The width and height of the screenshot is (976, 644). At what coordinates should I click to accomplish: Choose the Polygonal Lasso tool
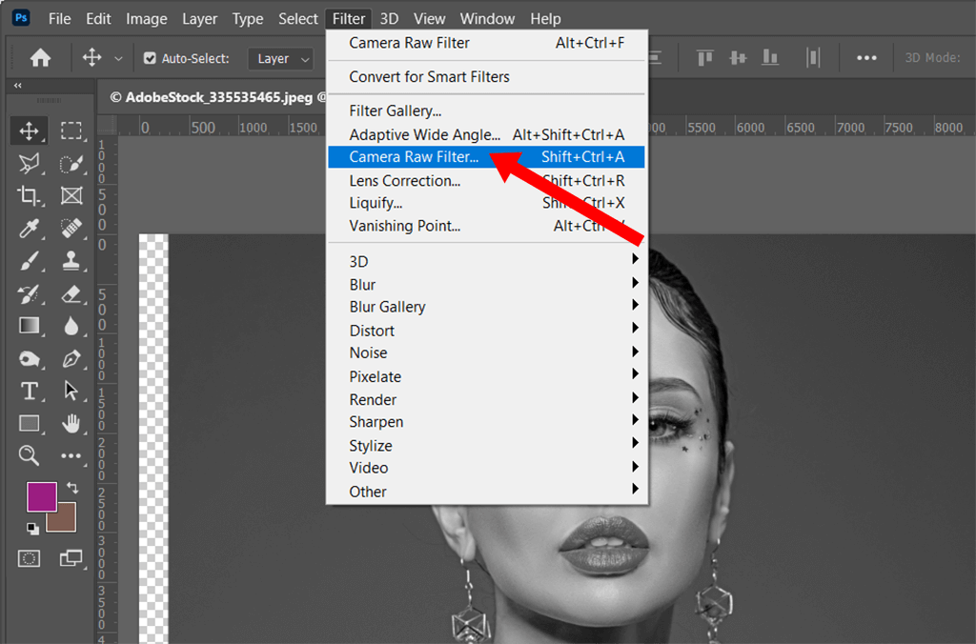[29, 164]
